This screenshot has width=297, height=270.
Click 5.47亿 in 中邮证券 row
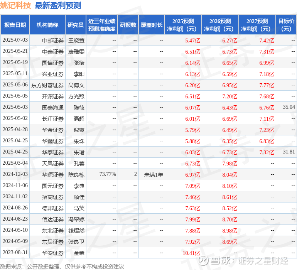(192, 40)
